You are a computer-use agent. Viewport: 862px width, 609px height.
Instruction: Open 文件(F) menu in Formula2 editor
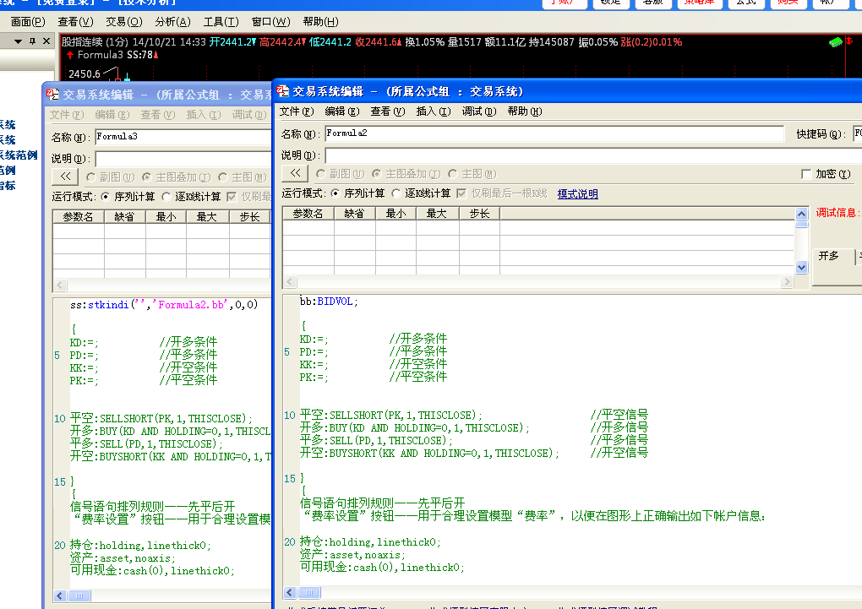pos(297,111)
